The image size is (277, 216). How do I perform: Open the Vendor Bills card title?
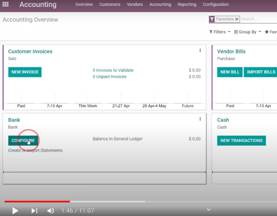[231, 51]
